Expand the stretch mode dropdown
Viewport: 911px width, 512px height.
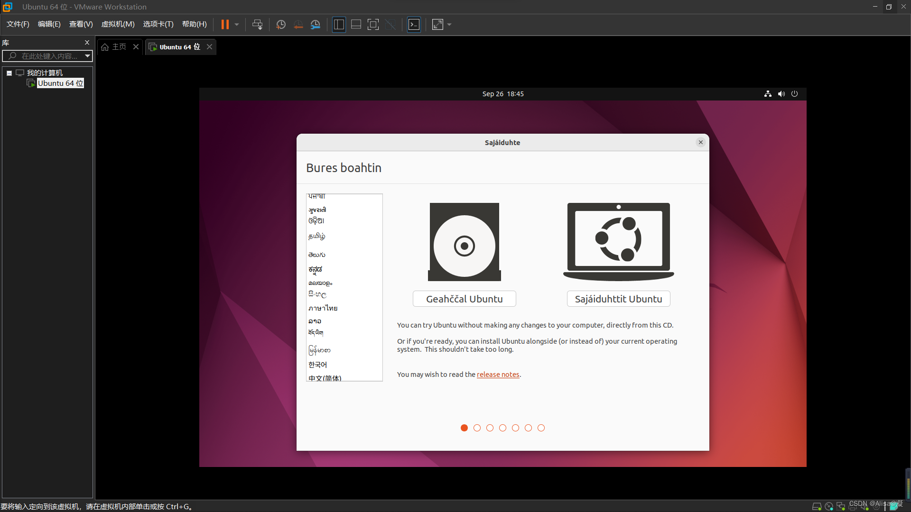coord(449,24)
